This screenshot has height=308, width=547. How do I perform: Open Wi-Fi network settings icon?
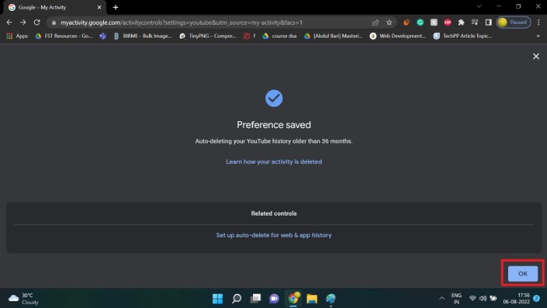[x=472, y=298]
